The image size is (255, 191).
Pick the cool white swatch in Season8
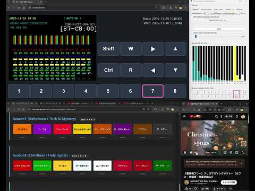point(82,166)
